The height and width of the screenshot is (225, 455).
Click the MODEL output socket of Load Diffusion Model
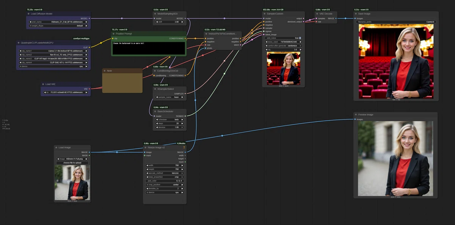[x=89, y=18]
